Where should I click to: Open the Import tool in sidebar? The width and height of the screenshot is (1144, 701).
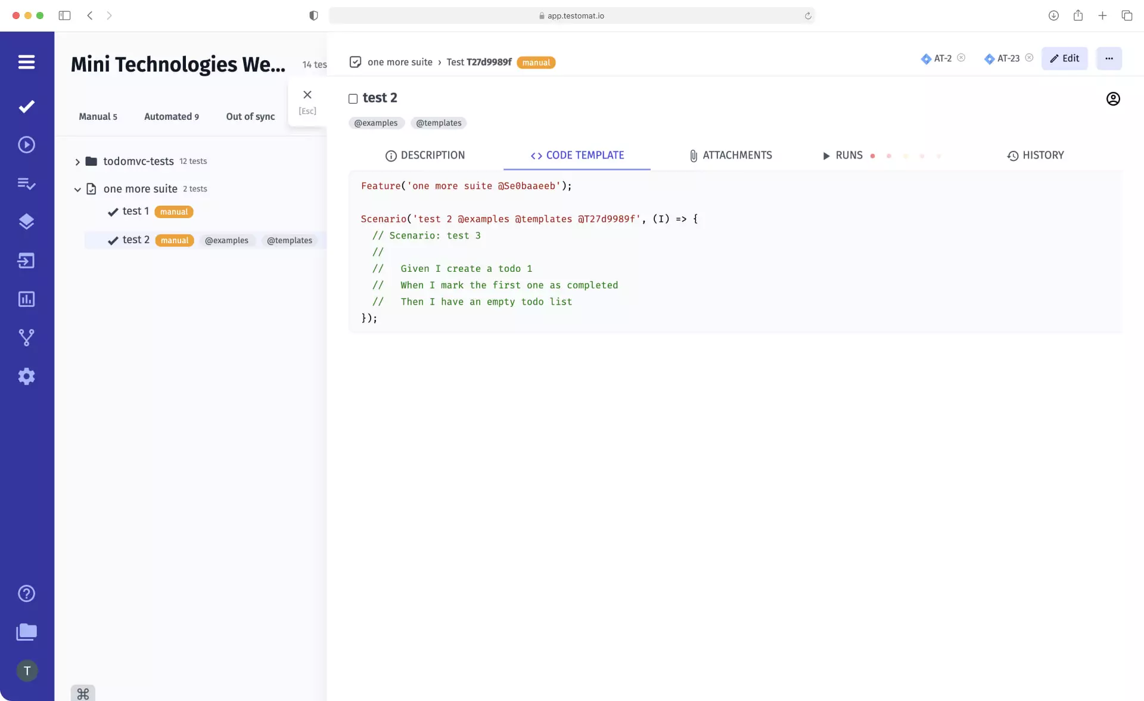(27, 260)
